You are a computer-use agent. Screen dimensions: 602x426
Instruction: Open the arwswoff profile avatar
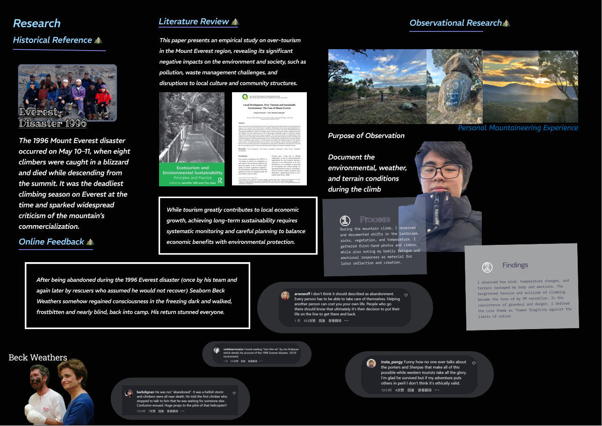point(285,295)
